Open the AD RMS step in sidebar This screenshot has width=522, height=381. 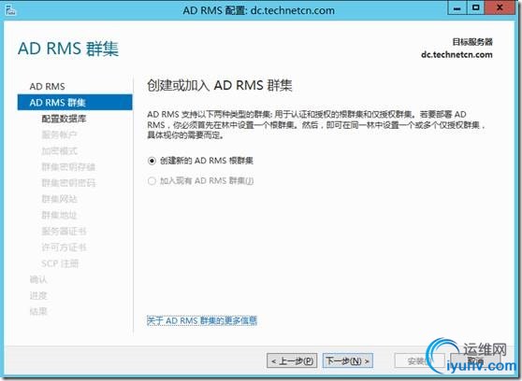tap(47, 87)
